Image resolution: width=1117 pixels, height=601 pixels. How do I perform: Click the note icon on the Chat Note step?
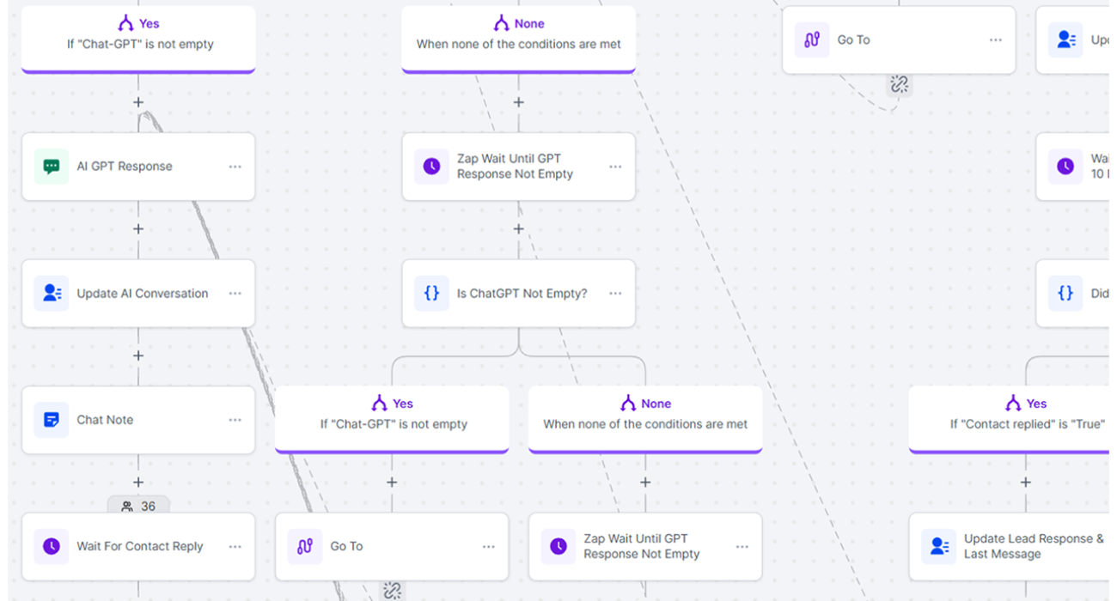(52, 419)
